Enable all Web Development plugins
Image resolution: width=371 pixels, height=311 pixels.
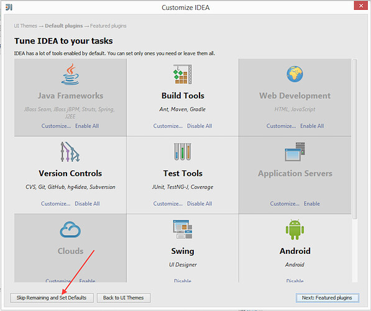312,126
